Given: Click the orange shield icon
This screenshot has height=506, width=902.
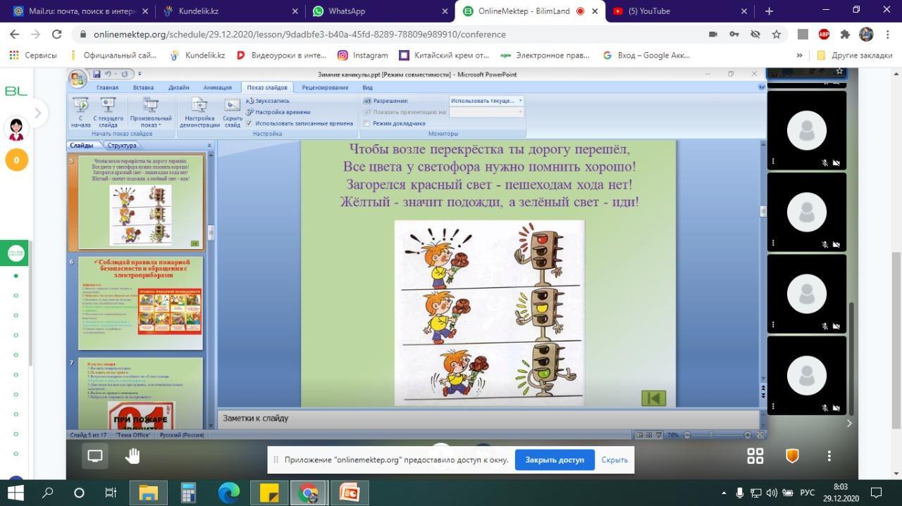Looking at the screenshot, I should tap(792, 456).
